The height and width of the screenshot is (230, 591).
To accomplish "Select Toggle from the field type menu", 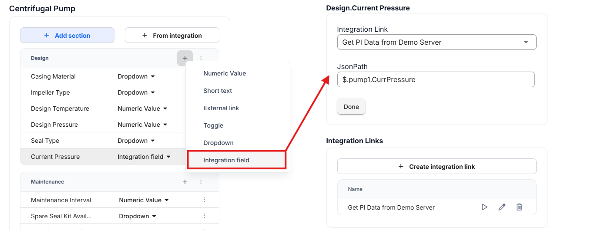I will click(x=213, y=125).
